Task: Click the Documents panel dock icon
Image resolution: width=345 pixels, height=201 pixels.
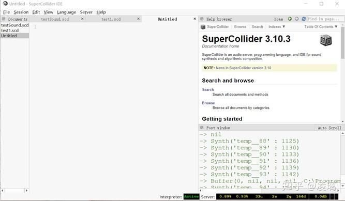Action: tap(4, 19)
